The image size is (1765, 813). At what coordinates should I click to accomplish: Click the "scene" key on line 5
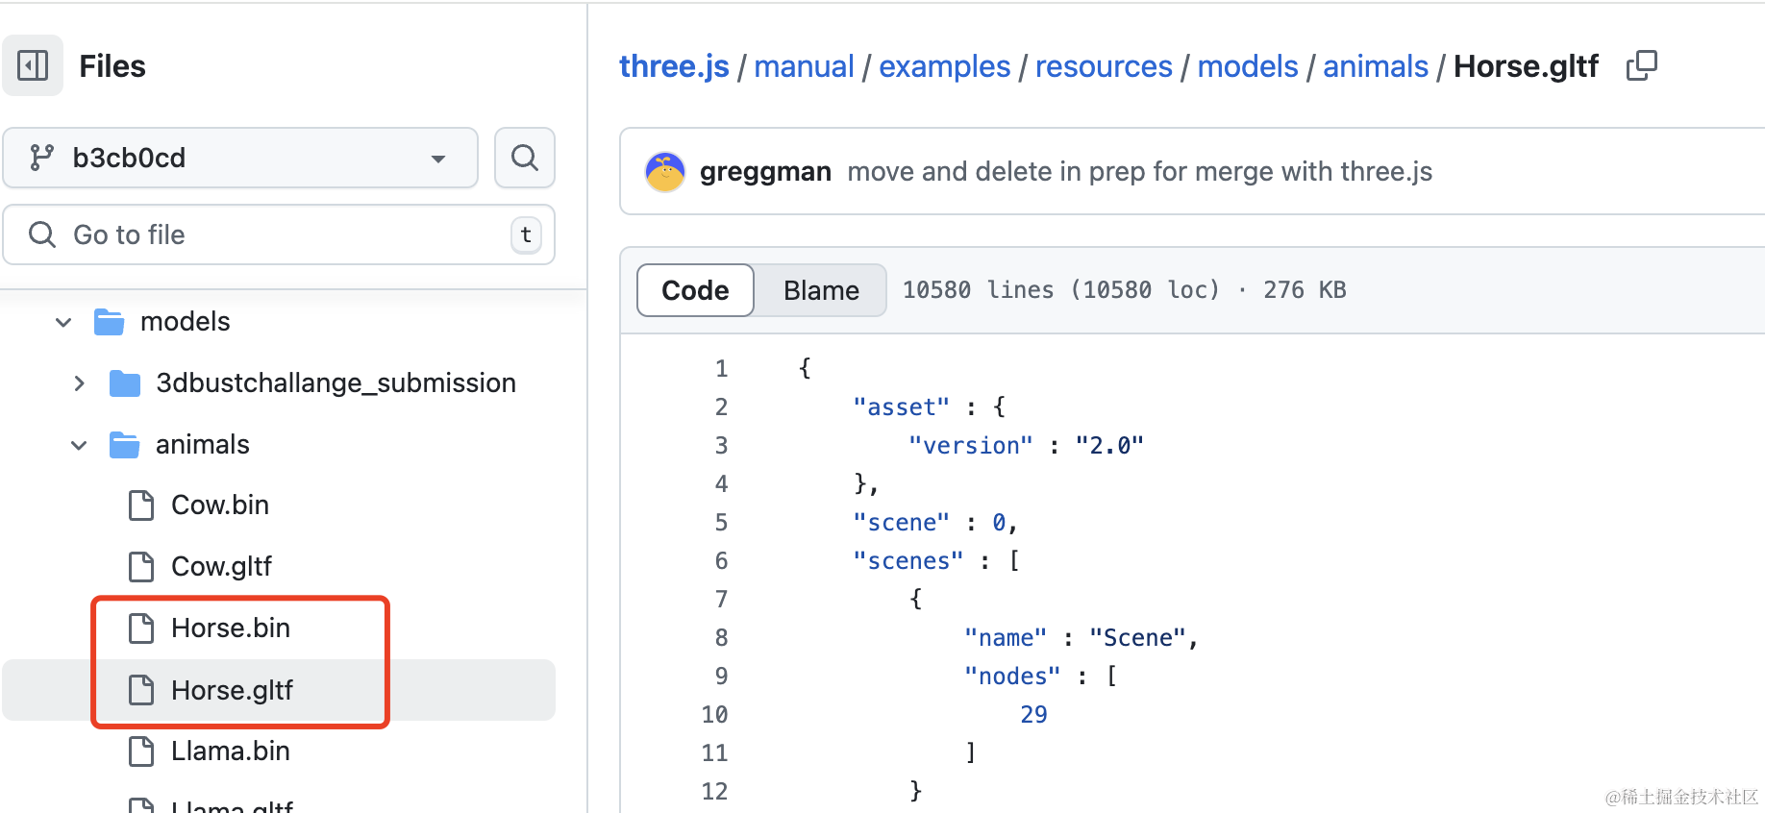(x=902, y=523)
